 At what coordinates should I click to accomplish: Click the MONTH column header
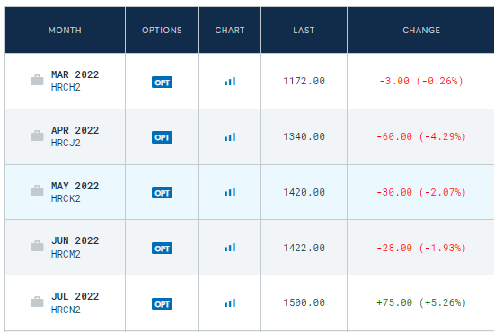click(65, 31)
